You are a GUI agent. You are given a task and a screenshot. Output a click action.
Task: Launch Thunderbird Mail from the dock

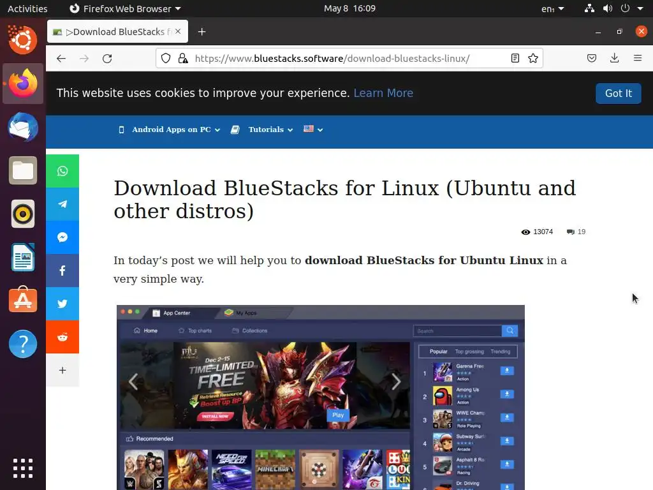[x=23, y=127]
